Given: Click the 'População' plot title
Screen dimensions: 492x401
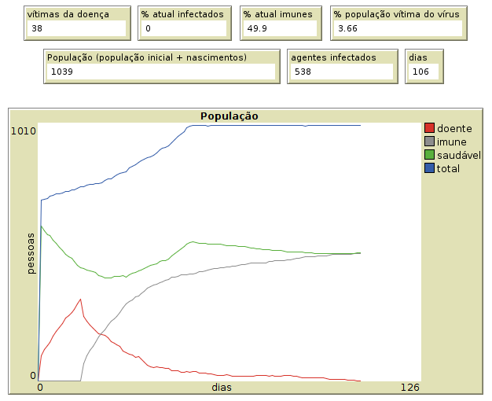Looking at the screenshot, I should [229, 116].
